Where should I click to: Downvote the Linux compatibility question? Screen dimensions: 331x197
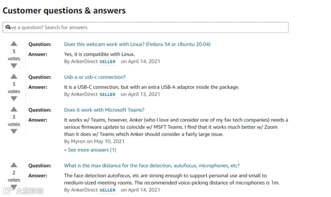[x=14, y=66]
